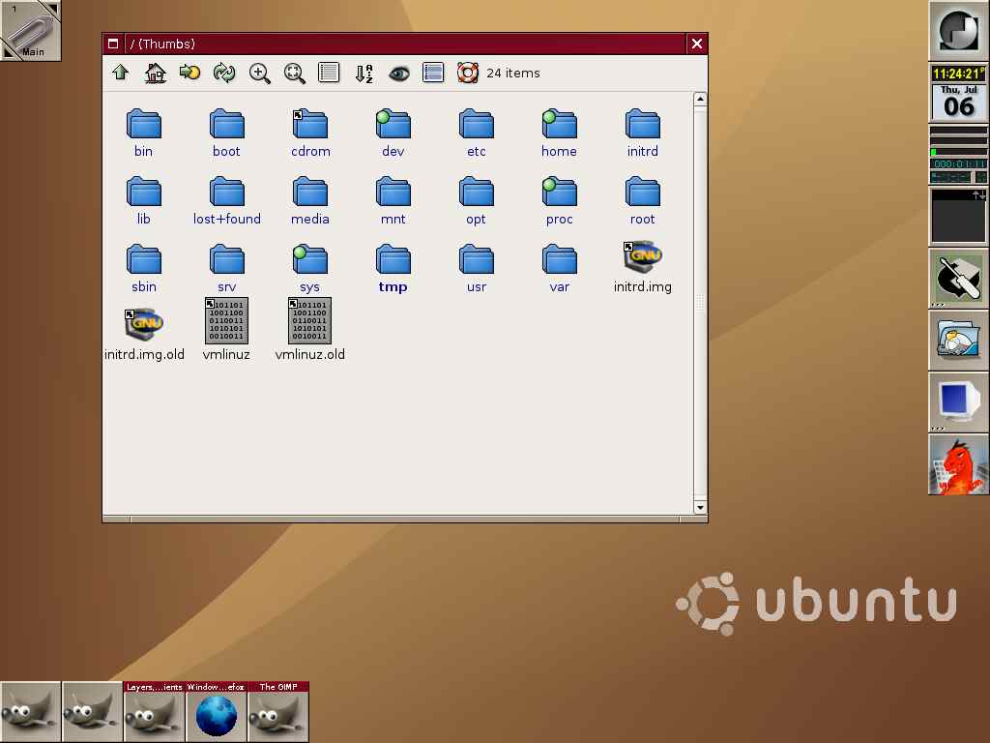Open the etc folder
The height and width of the screenshot is (743, 990).
click(476, 134)
